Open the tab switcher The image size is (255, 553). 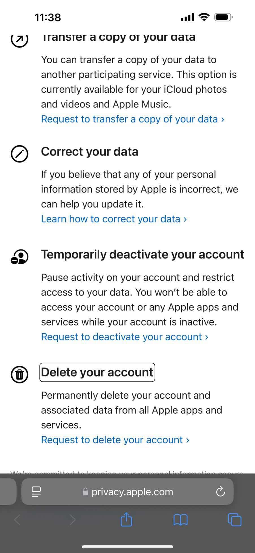[x=234, y=520]
